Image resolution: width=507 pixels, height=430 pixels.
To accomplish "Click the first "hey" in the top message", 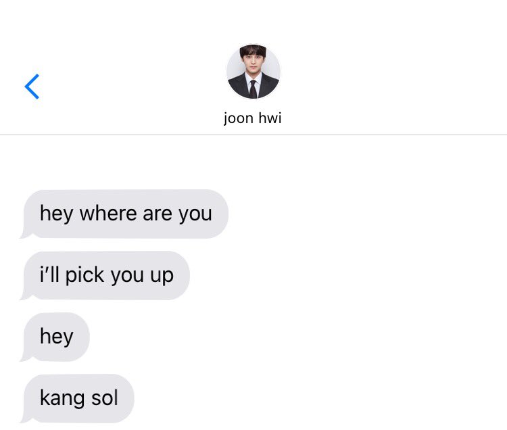I will point(57,215).
